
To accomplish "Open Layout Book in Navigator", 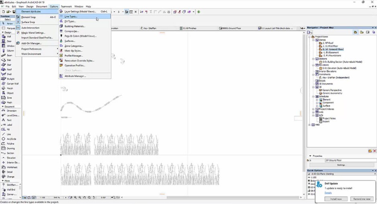I will pos(368,32).
